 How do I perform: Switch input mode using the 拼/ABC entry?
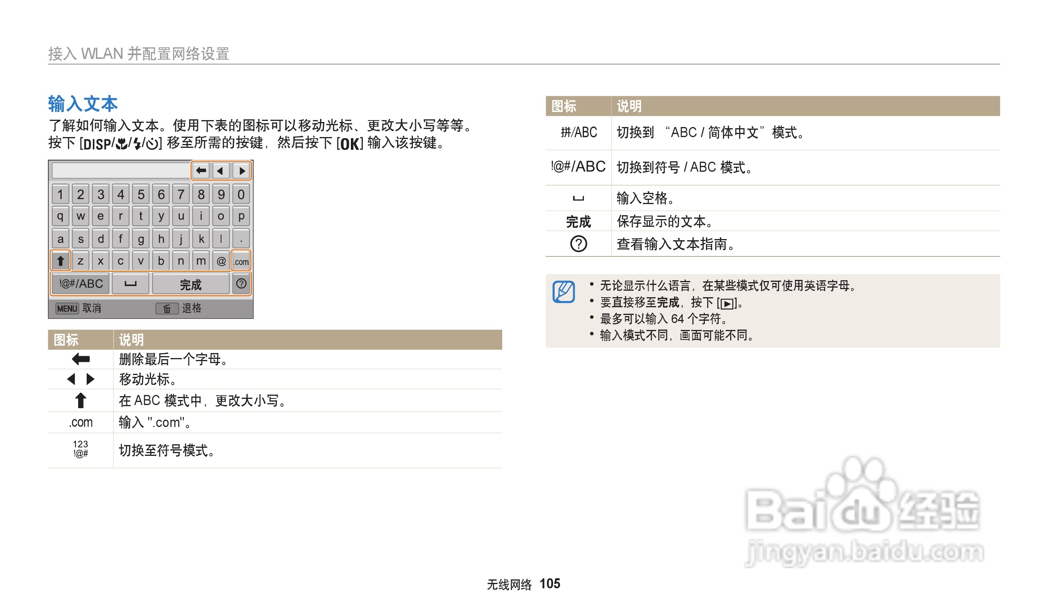point(579,132)
